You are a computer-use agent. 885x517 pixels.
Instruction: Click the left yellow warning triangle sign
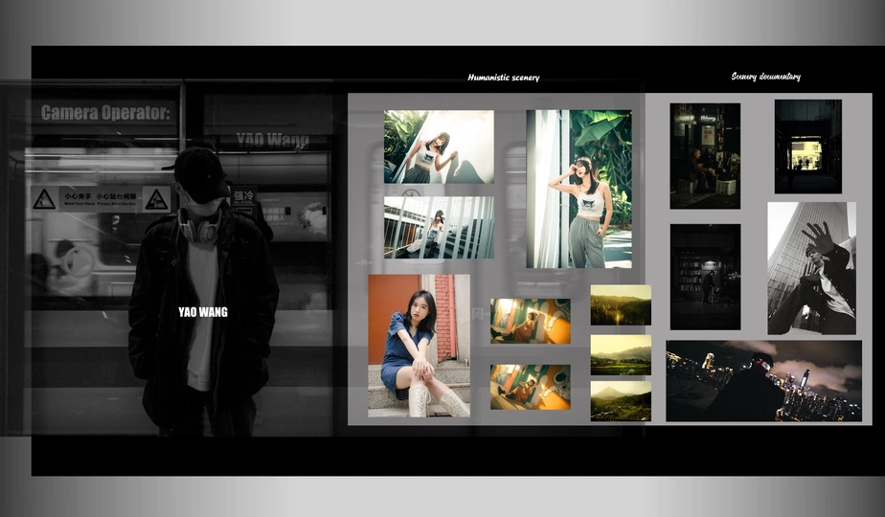click(44, 199)
